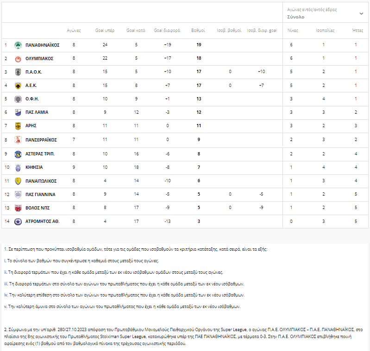Open the ΚΗΦΙΣΙΑ team link
The image size is (370, 351).
[x=34, y=167]
